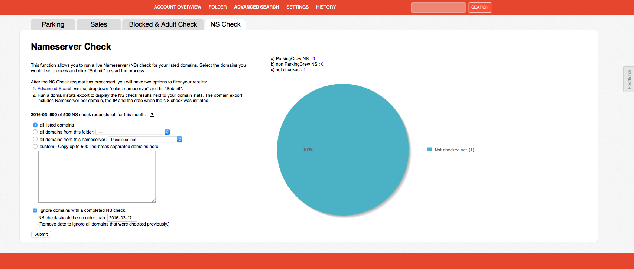This screenshot has height=269, width=634.
Task: Click the NS check date field
Action: click(122, 218)
